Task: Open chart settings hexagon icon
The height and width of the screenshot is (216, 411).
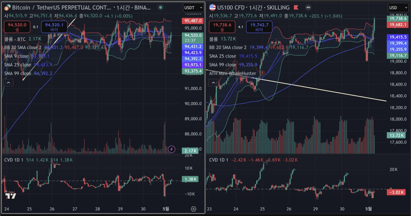Action: point(194,209)
